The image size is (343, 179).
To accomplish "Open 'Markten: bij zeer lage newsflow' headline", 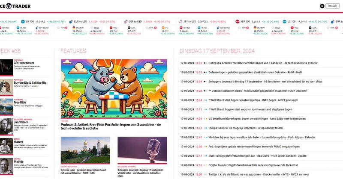I will pos(262,138).
